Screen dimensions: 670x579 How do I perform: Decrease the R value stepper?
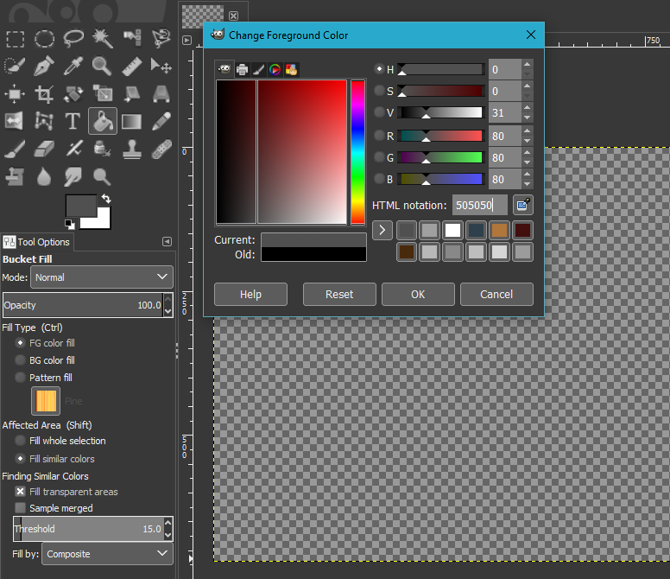pos(528,141)
